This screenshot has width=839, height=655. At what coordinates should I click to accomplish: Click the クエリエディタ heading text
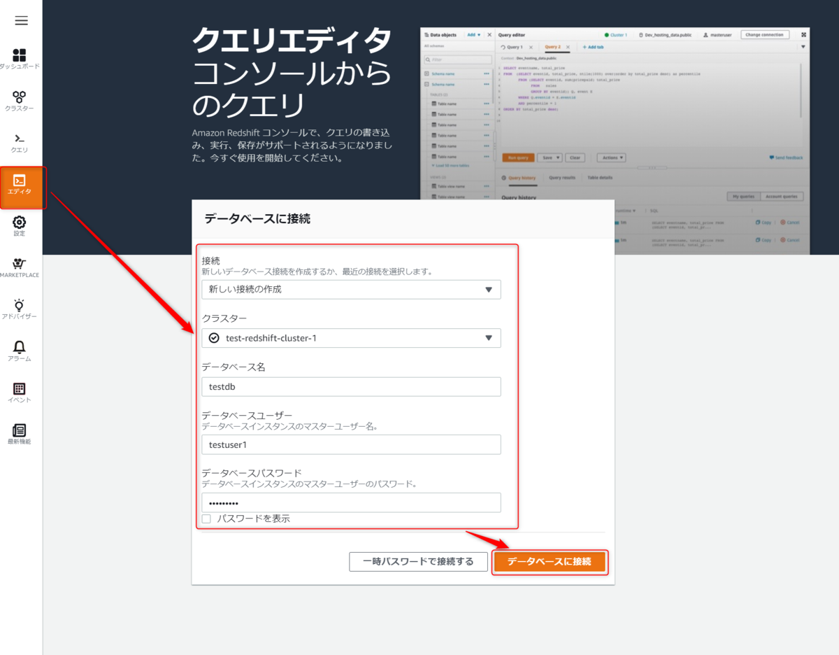[292, 41]
